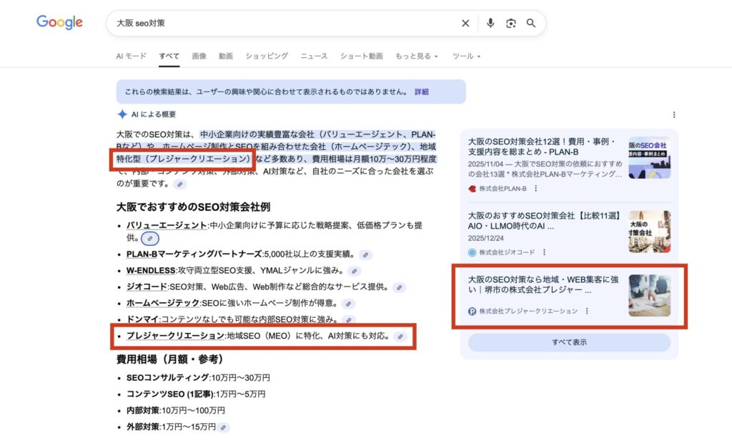Clear the search query with the X icon
732x443 pixels.
pos(465,23)
